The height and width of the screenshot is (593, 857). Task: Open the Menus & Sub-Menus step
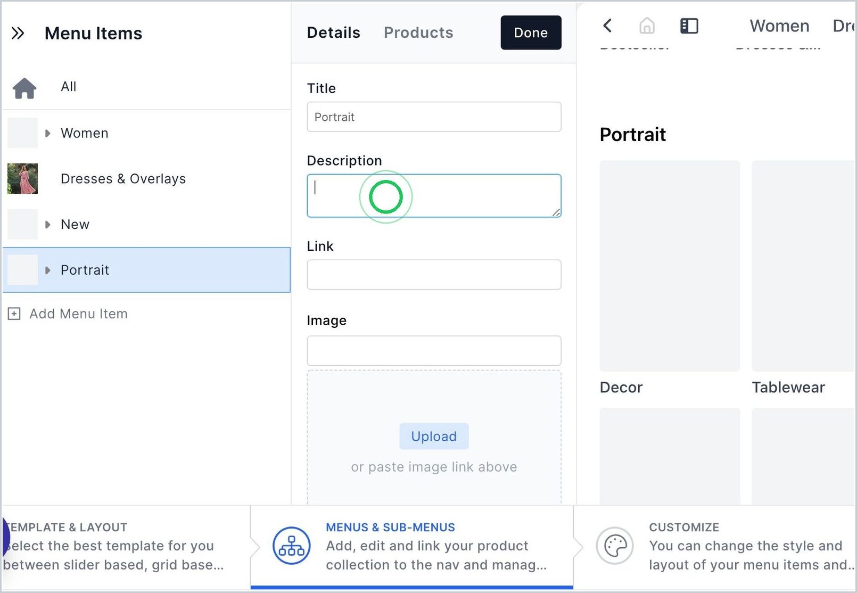click(411, 547)
